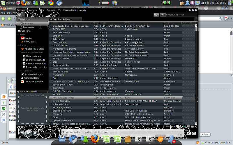Click the network signal tray icon
This screenshot has width=233, height=145.
point(202,3)
